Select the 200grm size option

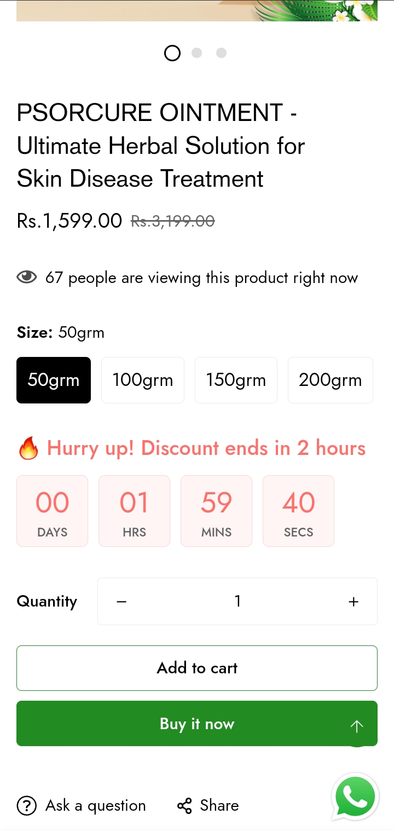coord(330,380)
